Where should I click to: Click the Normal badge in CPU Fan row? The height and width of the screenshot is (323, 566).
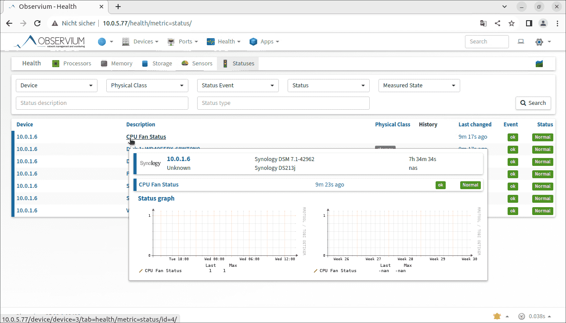click(x=542, y=137)
